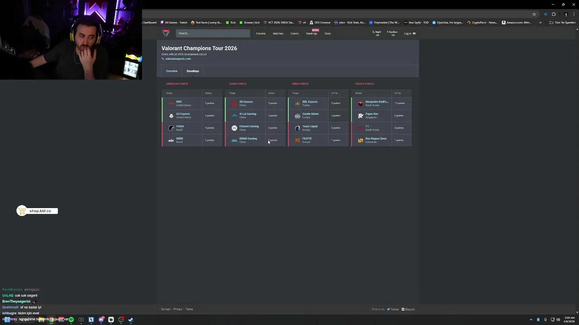579x325 pixels.
Task: Open the Tüm Yer İşaretleri bookmarks folder
Action: click(x=562, y=23)
